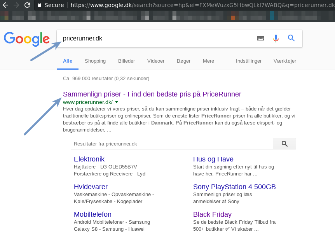335x235 pixels.
Task: Click the browser forward arrow
Action: coord(16,5)
